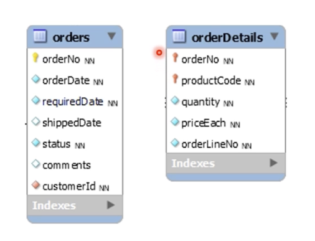Screen dimensions: 315x241
Task: Expand the Indexes section of the orderDetails table
Action: [273, 163]
